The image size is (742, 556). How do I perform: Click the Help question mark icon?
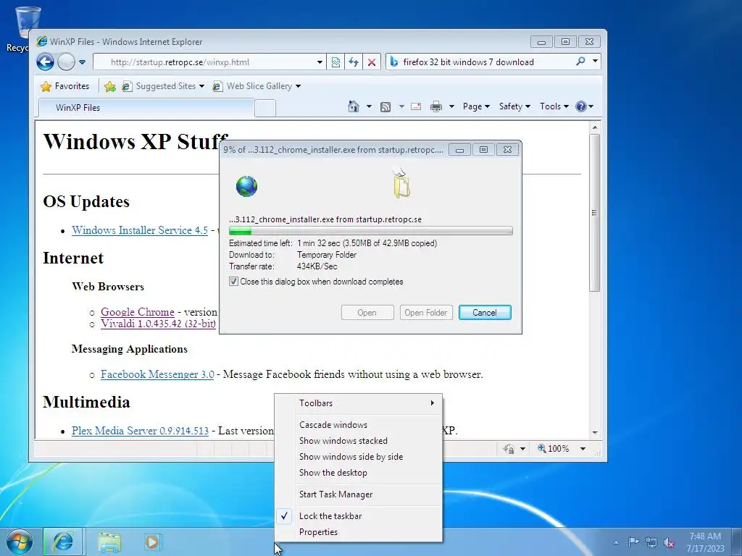[581, 106]
